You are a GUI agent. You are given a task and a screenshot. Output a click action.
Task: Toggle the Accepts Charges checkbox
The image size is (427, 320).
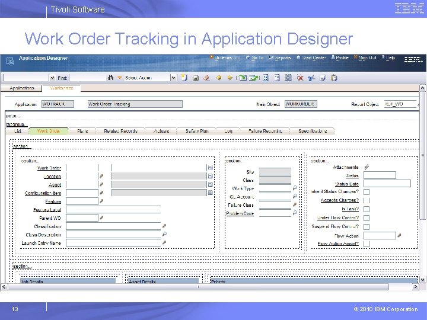[367, 200]
